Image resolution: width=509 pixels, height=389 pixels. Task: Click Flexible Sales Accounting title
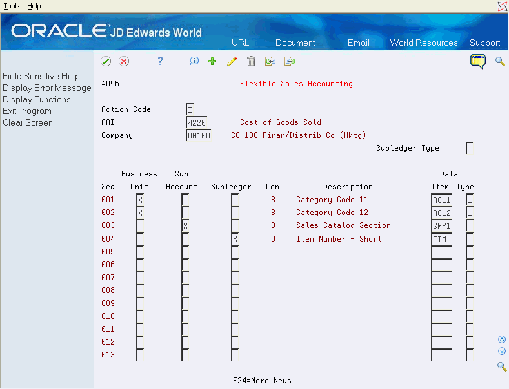pos(296,84)
